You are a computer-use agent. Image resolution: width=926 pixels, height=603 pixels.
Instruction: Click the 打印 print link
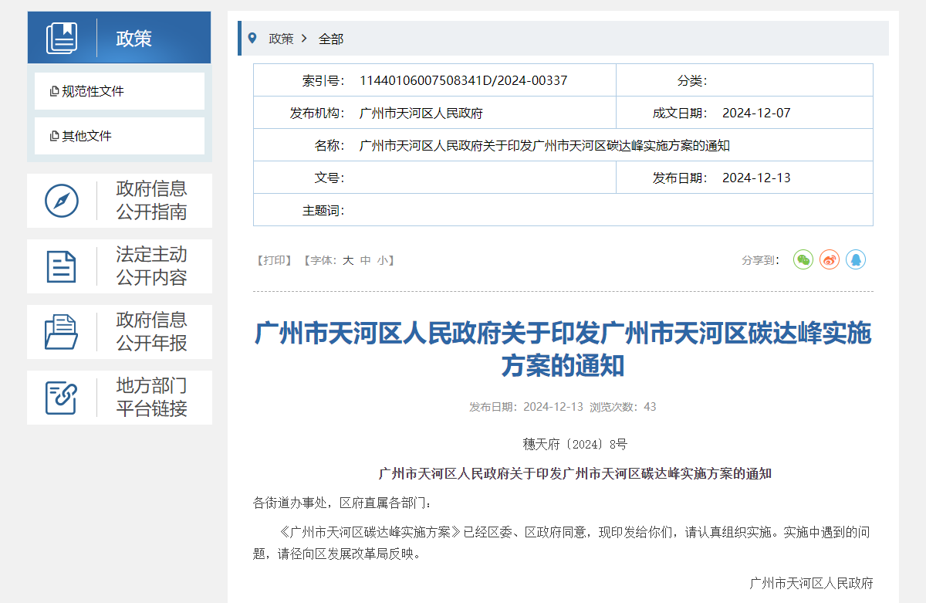(273, 261)
